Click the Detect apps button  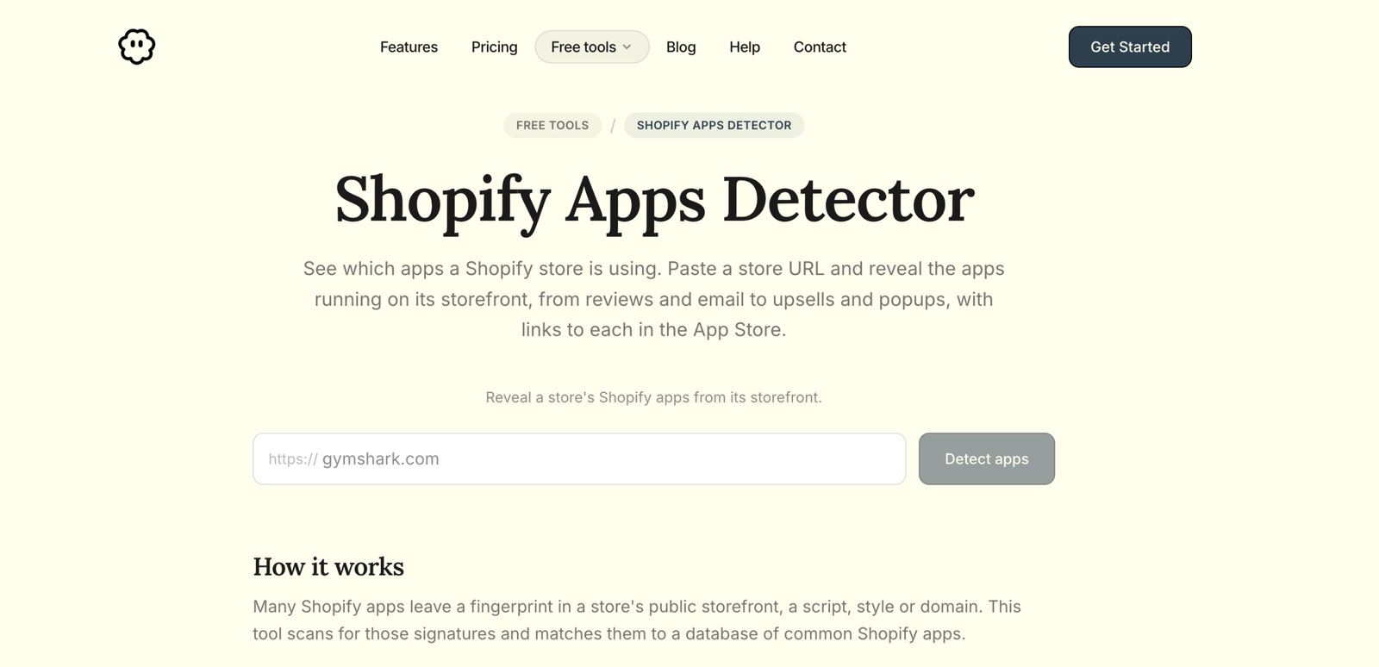(987, 458)
